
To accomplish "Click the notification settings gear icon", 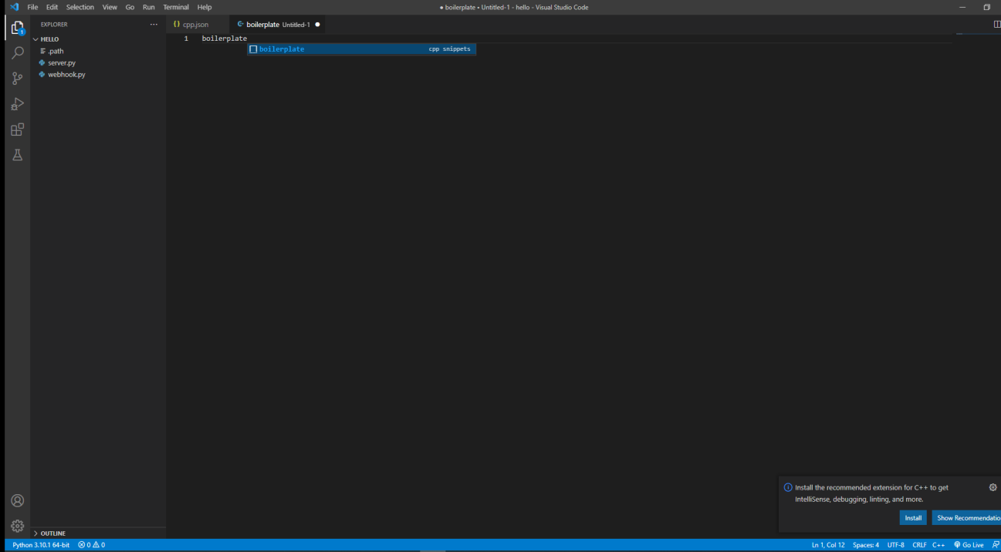I will click(993, 486).
